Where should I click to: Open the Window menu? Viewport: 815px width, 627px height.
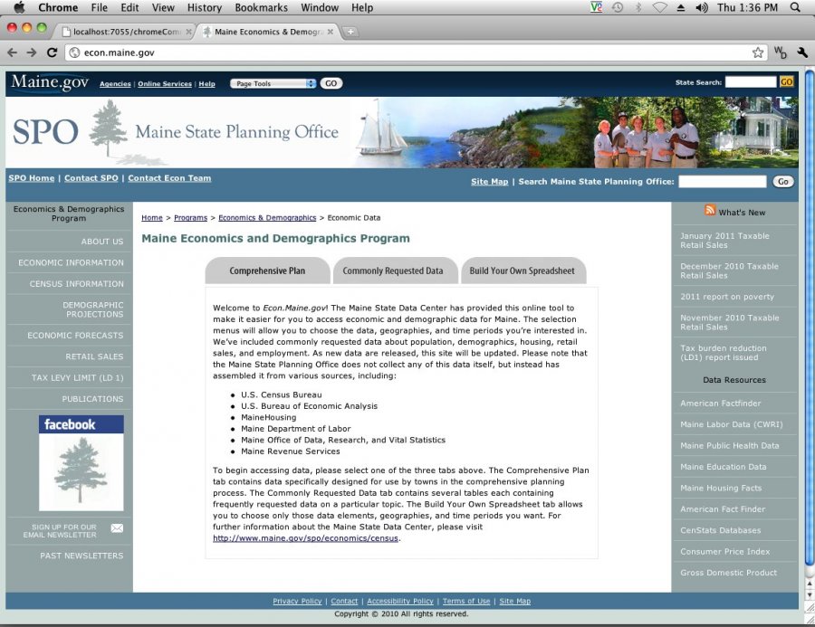coord(320,8)
